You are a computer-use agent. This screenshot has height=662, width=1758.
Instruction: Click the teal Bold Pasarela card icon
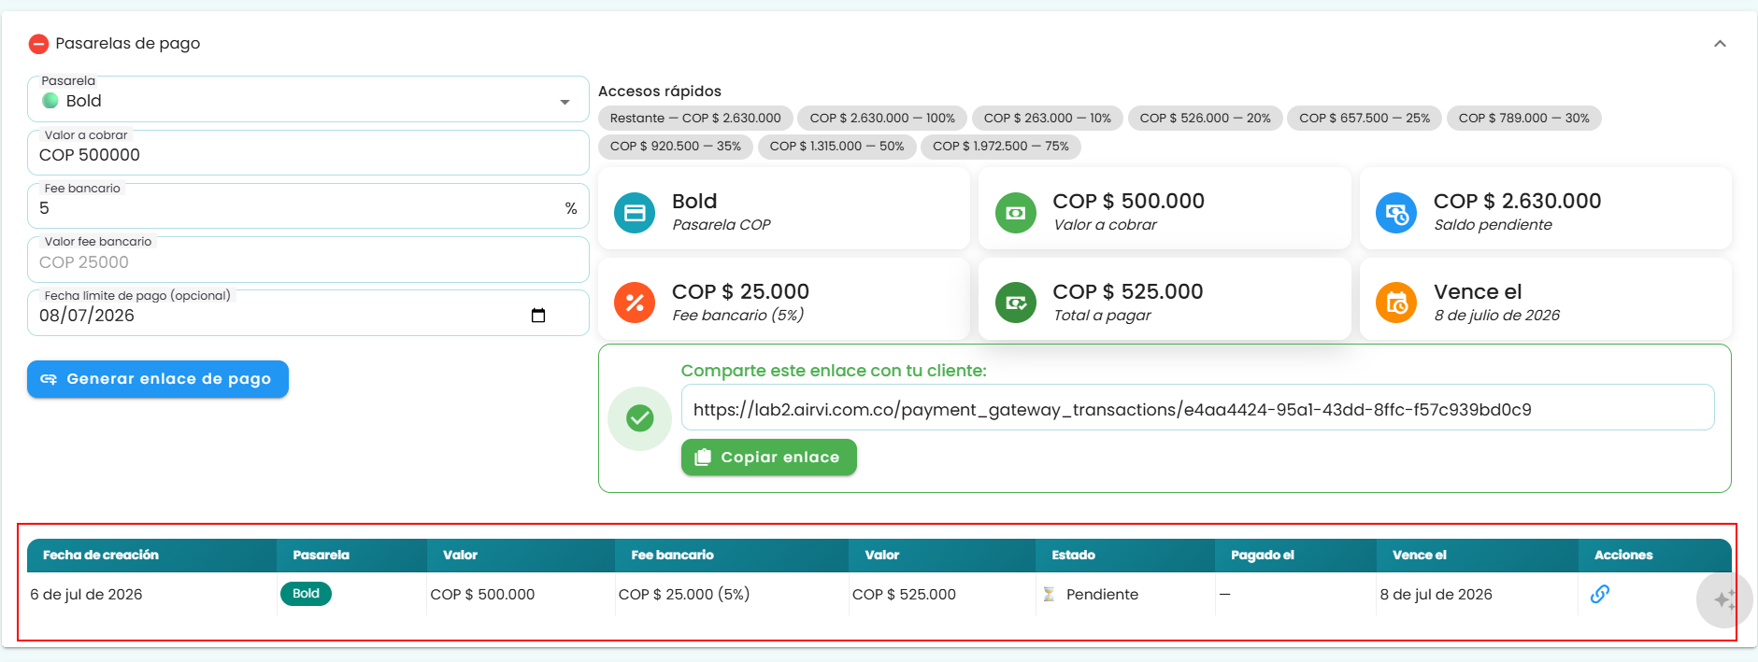[635, 213]
